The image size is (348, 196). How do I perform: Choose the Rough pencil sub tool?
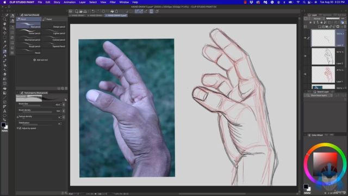tap(28, 45)
